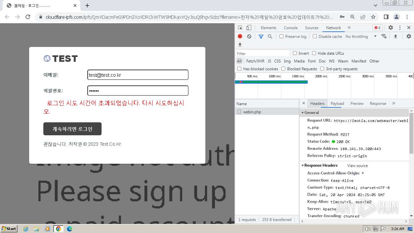Collapse the General headers section
Screen dimensions: 414x233
(303, 113)
